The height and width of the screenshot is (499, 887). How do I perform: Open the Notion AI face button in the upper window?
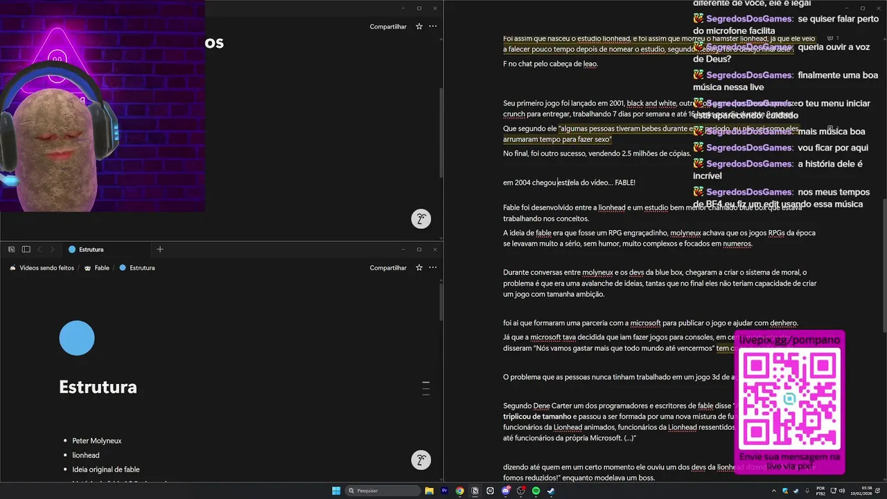point(421,219)
